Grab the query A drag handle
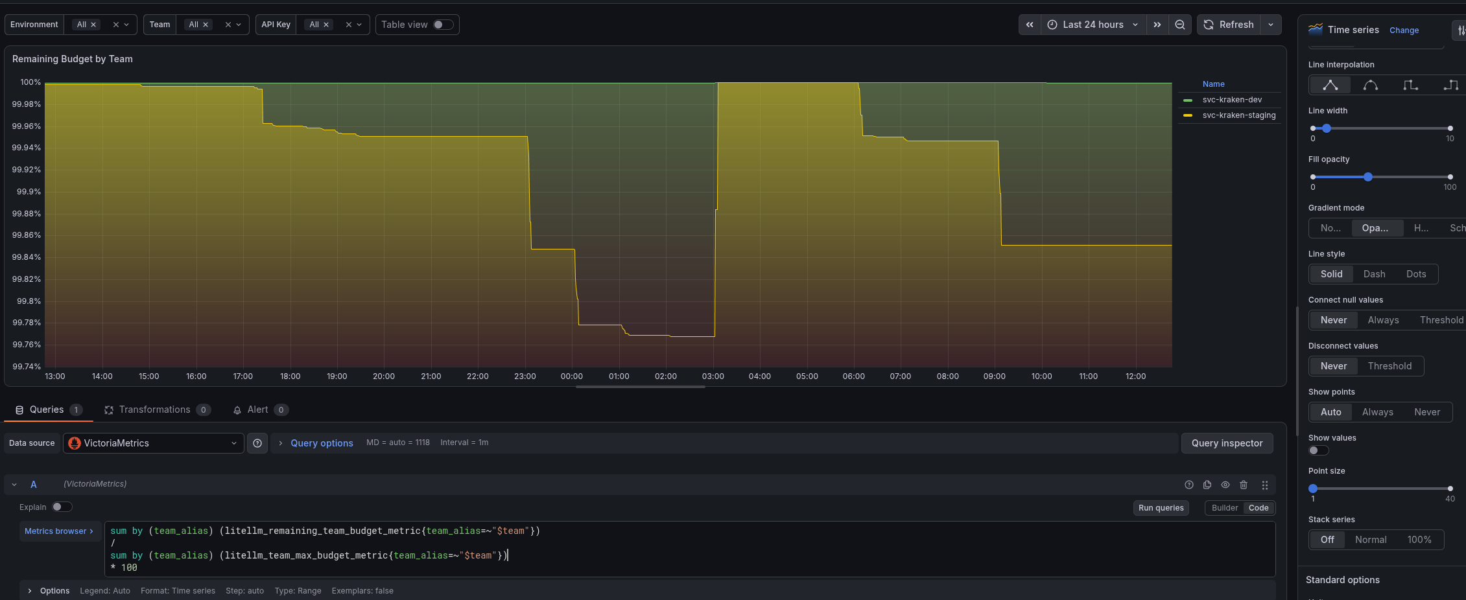Screen dimensions: 1466x600 1265,485
